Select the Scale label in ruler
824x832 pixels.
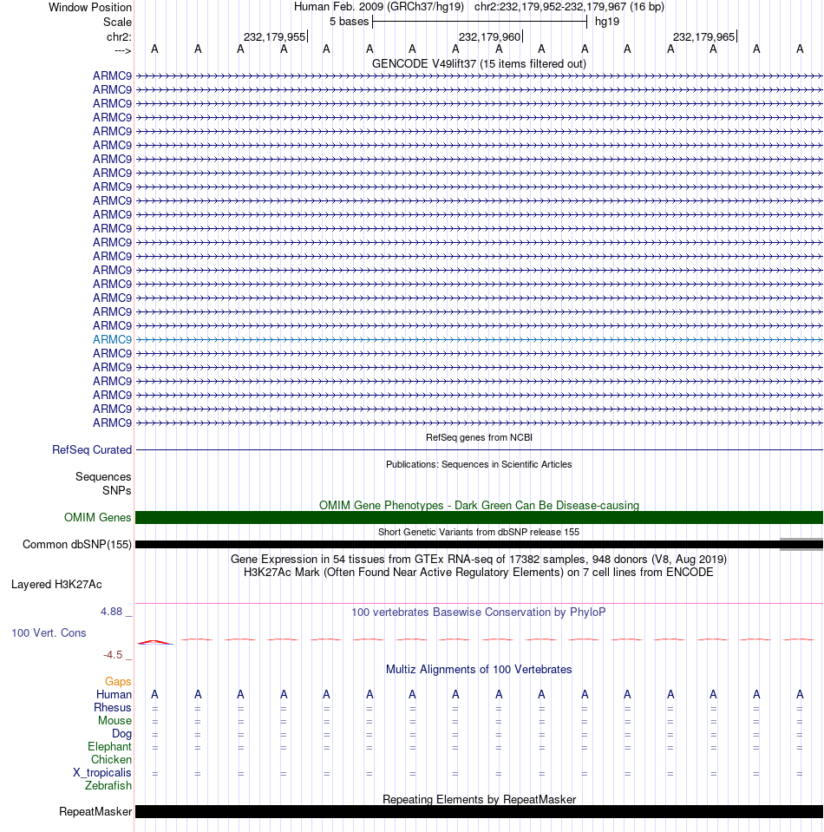pyautogui.click(x=117, y=23)
